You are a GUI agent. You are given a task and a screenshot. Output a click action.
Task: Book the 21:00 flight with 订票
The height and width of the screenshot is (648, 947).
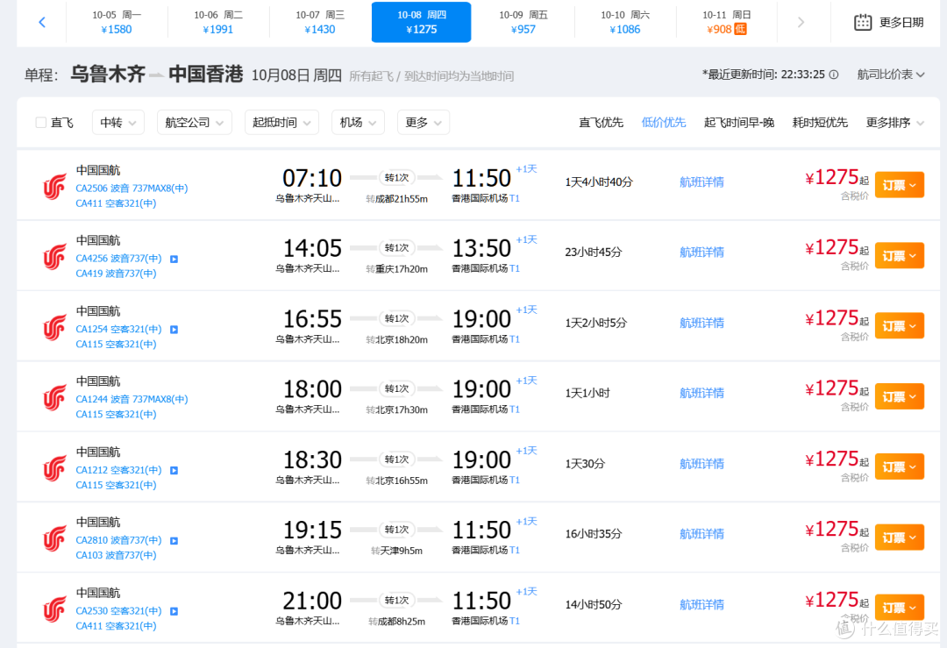[900, 608]
